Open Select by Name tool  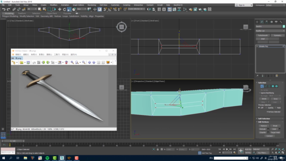point(44,9)
